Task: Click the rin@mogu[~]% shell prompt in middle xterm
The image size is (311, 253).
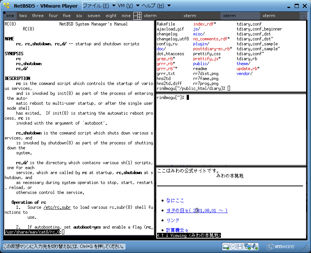Action: pyautogui.click(x=170, y=98)
